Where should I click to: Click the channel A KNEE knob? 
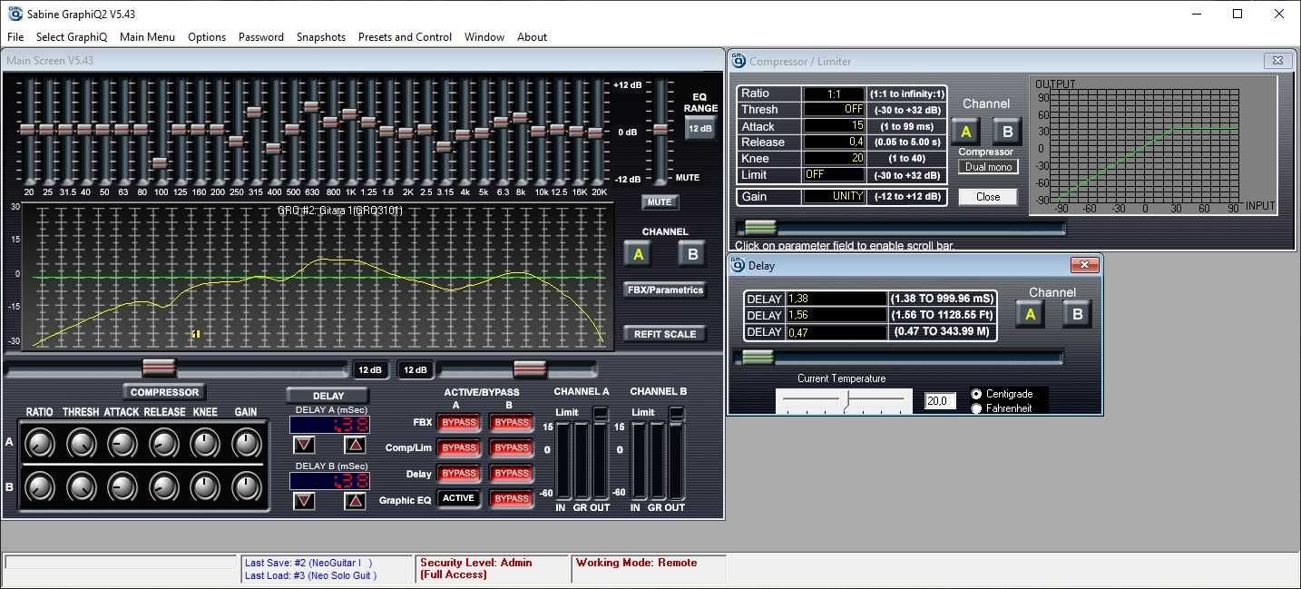point(206,443)
